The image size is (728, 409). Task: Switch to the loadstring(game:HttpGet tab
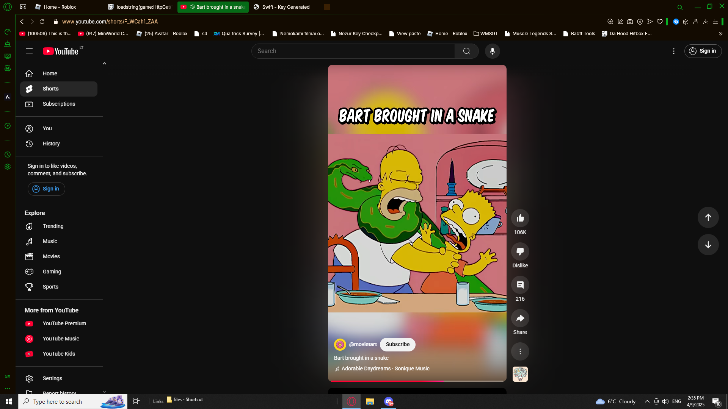point(140,7)
